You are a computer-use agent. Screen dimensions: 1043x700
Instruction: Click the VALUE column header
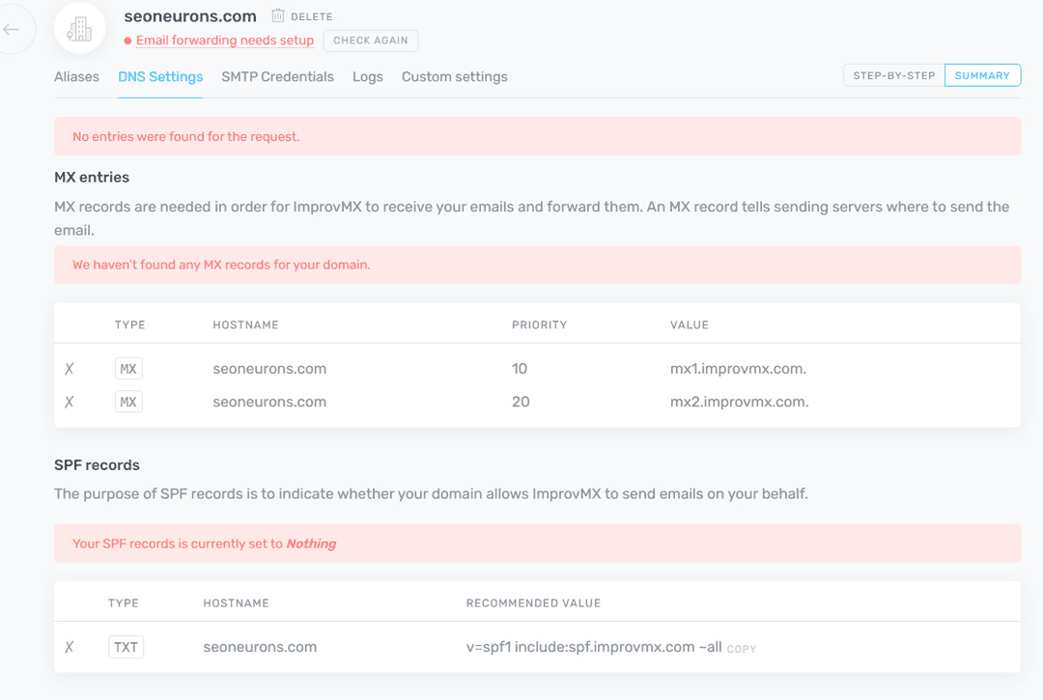pos(690,325)
